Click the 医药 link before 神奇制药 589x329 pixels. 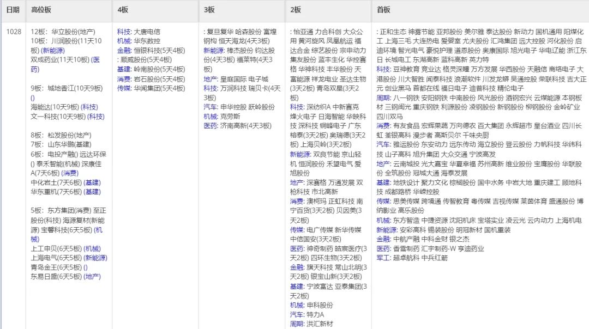tap(297, 249)
